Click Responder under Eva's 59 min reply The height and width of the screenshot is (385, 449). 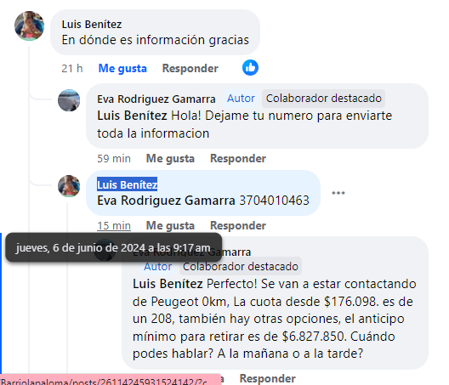(238, 158)
